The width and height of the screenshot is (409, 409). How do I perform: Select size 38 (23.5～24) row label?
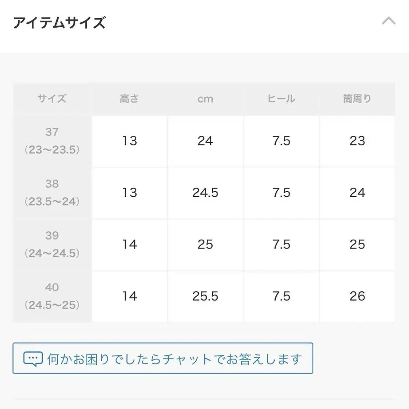pos(52,193)
